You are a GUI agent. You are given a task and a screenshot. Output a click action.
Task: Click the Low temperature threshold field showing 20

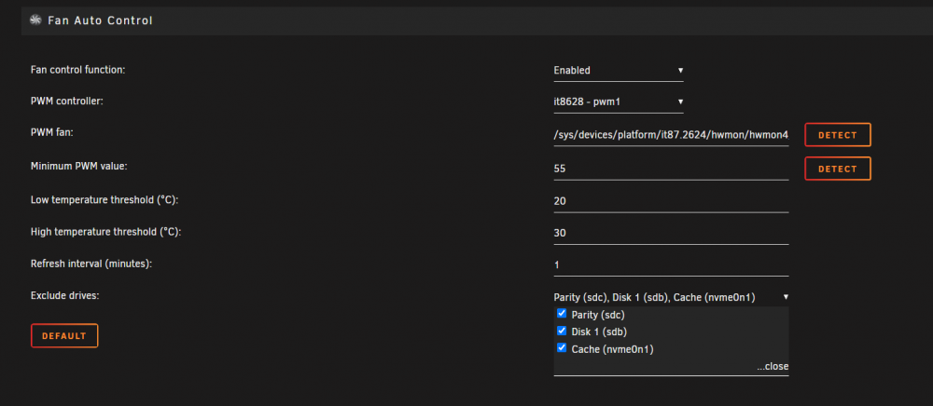tap(671, 201)
